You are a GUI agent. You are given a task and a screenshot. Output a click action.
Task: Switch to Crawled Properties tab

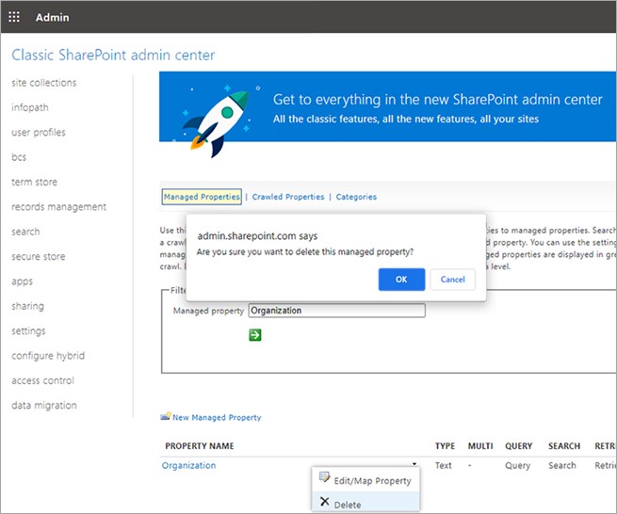coord(288,197)
